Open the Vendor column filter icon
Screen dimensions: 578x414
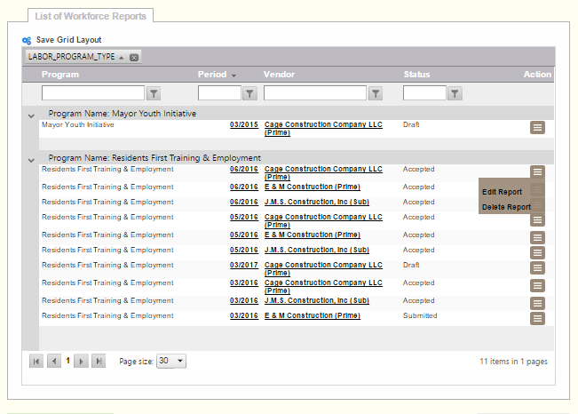(x=376, y=93)
